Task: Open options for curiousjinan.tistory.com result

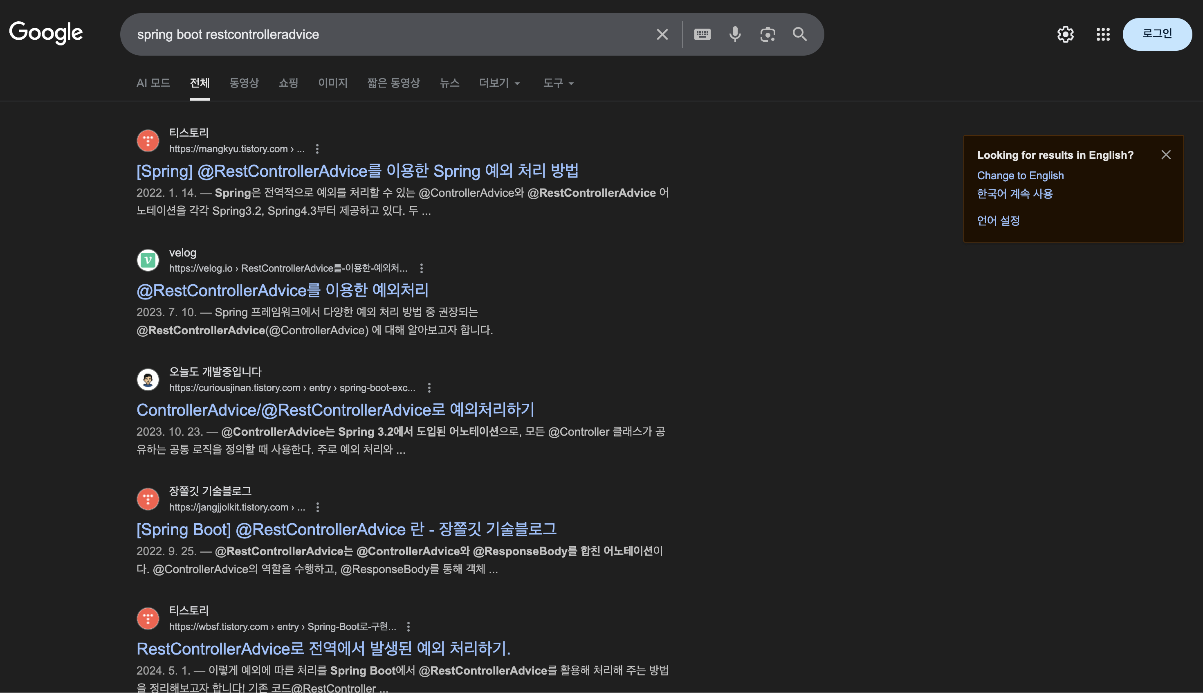Action: coord(429,388)
